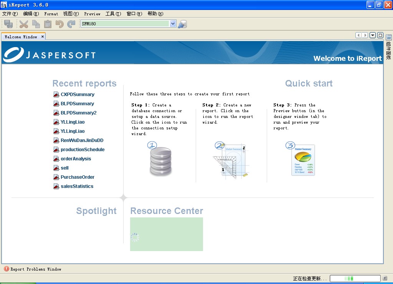Click the update check progress bar
This screenshot has width=393, height=284.
[355, 278]
